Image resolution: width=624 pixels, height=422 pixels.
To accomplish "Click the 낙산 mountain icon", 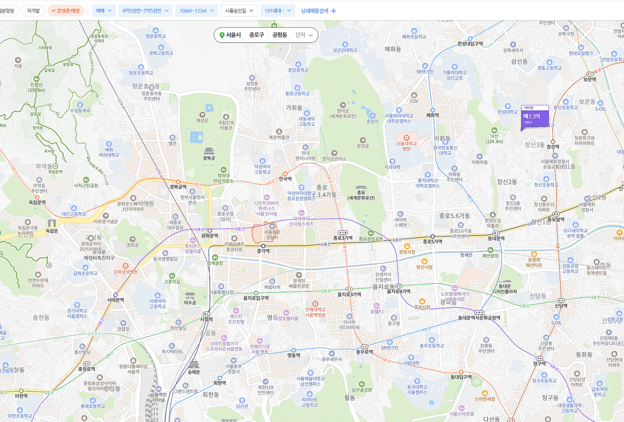I will (494, 130).
